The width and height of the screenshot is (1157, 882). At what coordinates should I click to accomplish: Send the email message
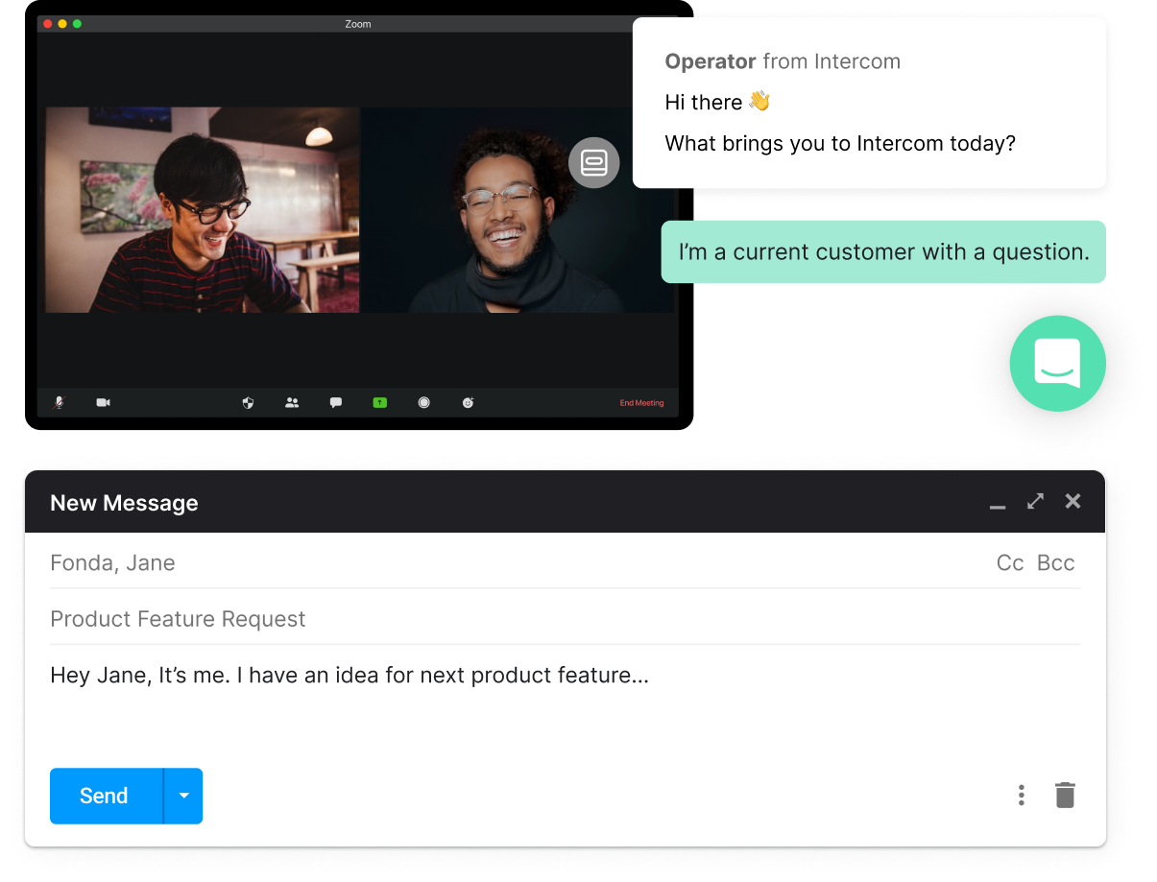coord(106,796)
